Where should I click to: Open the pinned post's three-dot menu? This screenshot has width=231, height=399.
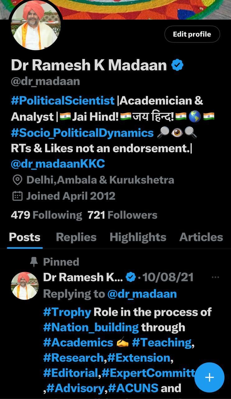[215, 277]
